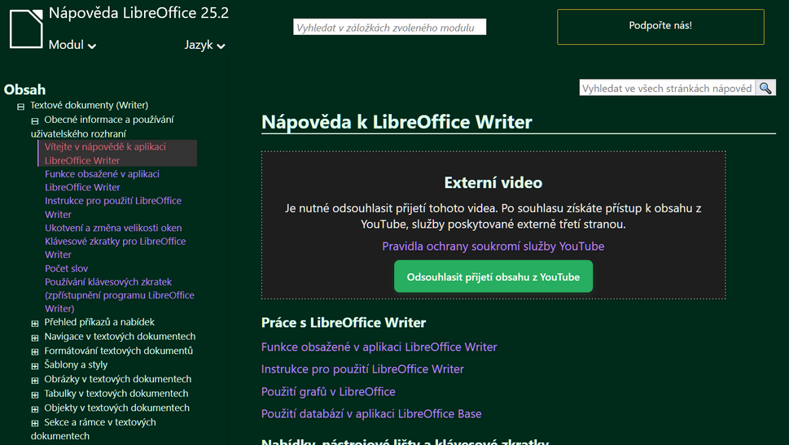Collapse Obecné informace a používání section
This screenshot has height=445, width=789.
click(x=35, y=120)
